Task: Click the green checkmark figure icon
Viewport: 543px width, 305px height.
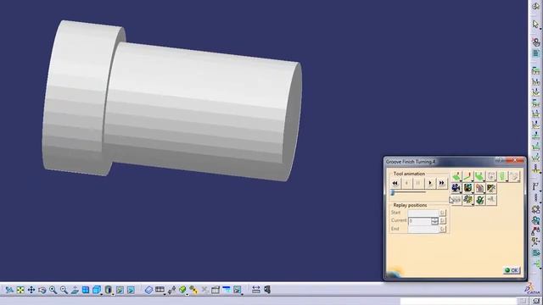Action: click(479, 200)
